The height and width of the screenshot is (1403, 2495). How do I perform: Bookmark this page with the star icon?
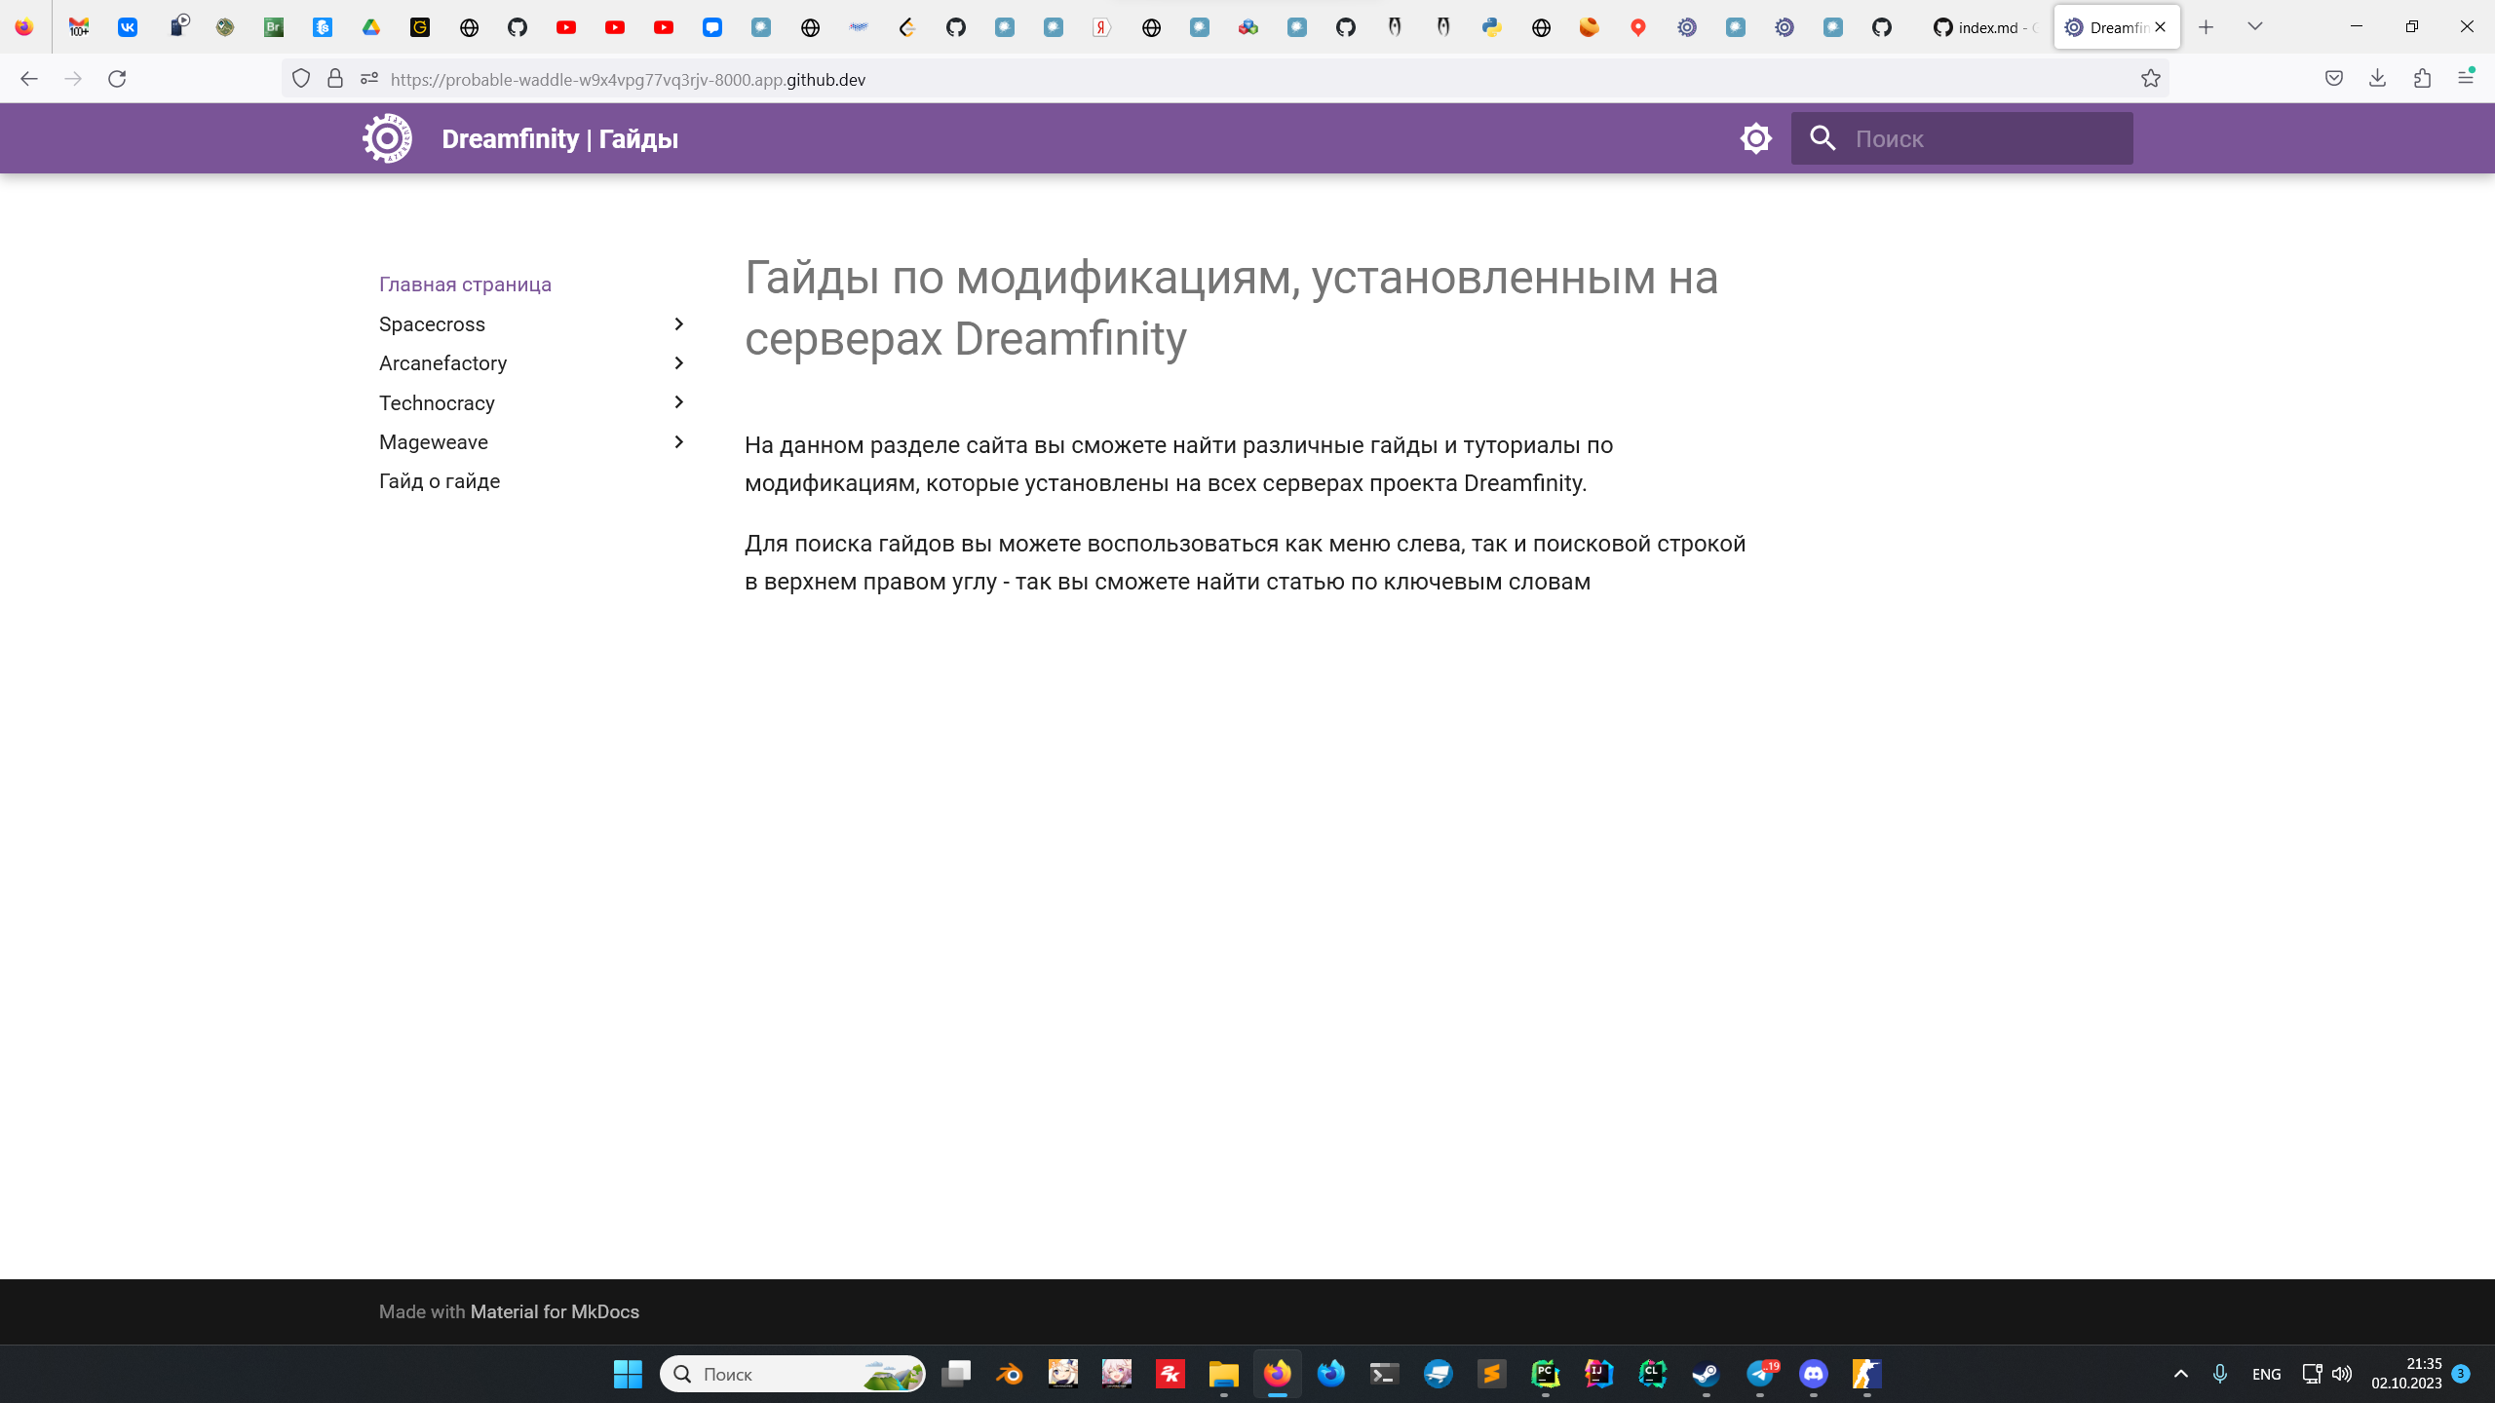(x=2150, y=79)
